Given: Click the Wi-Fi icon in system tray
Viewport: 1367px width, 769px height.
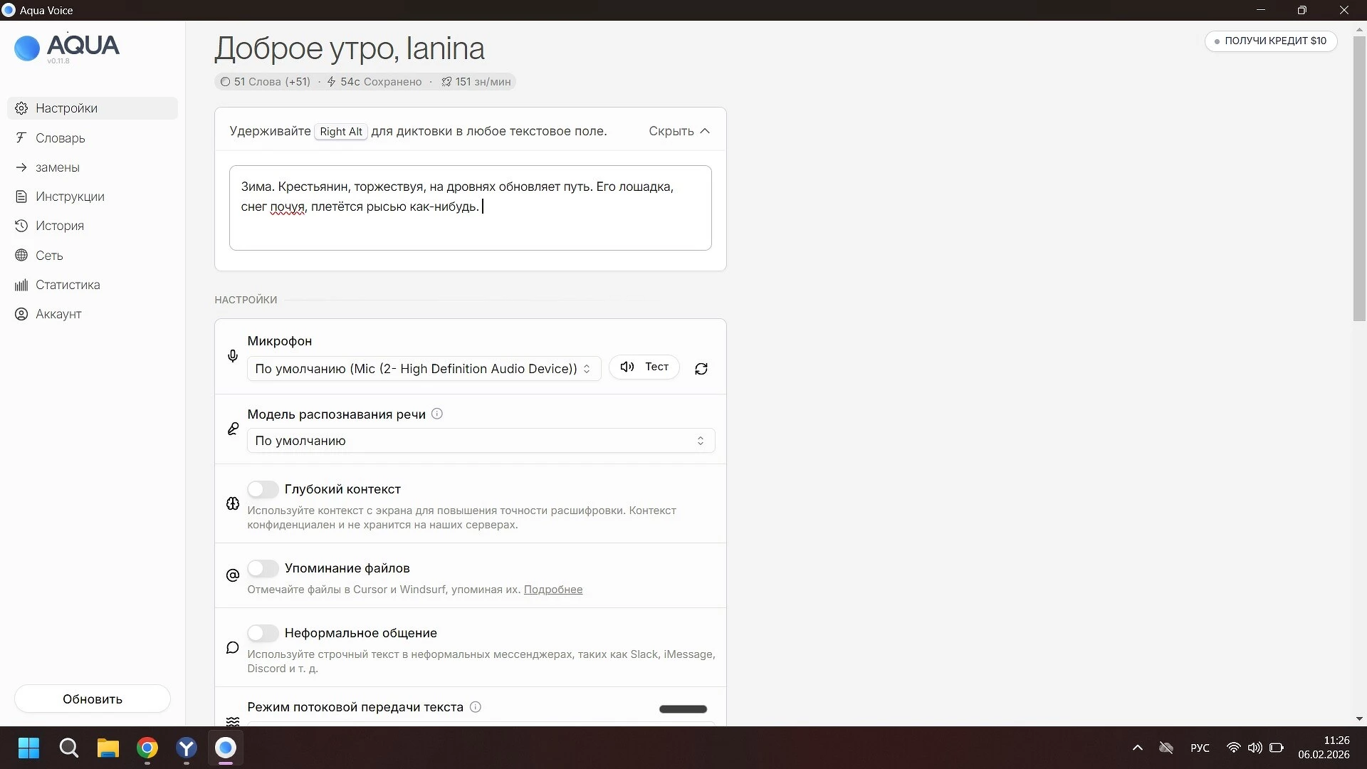Looking at the screenshot, I should click(x=1233, y=748).
